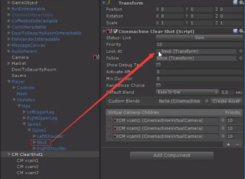Click Cinemachine Clear Shot script icon

coord(109,31)
